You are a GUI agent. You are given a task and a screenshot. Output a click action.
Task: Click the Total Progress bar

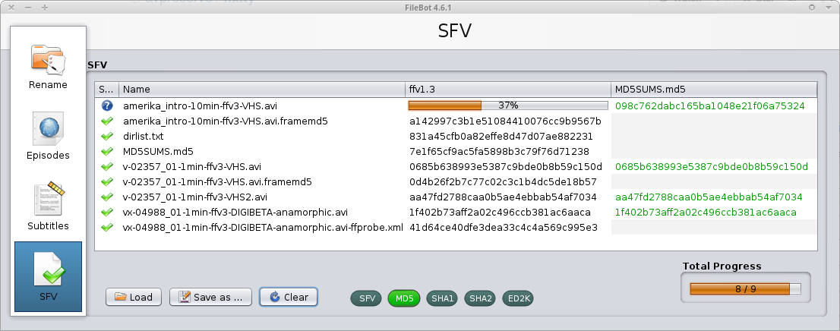pyautogui.click(x=745, y=288)
